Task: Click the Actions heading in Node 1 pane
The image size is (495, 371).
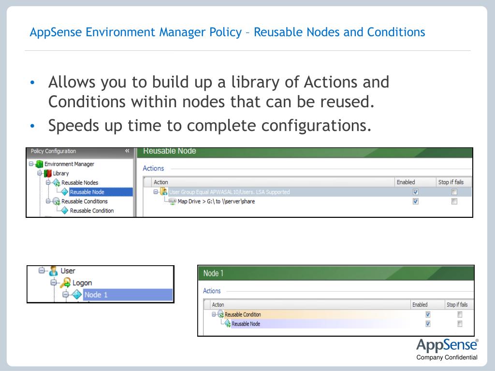Action: (x=212, y=291)
